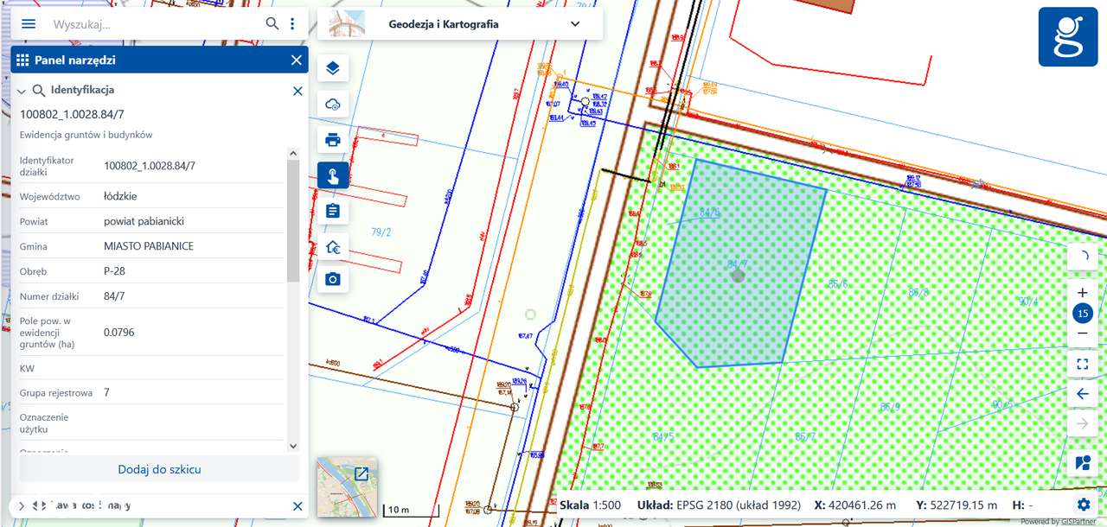Click the powiat pabianicki value

[x=144, y=221]
